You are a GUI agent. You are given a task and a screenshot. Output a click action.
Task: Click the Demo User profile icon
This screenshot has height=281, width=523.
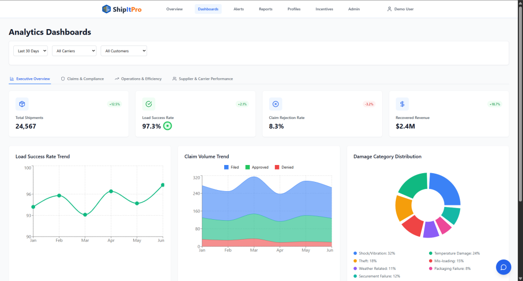[x=389, y=9]
